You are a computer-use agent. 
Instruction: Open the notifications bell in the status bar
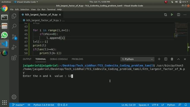(186, 105)
